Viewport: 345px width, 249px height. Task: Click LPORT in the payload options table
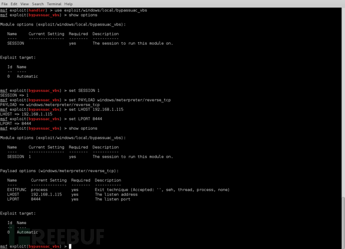point(13,199)
